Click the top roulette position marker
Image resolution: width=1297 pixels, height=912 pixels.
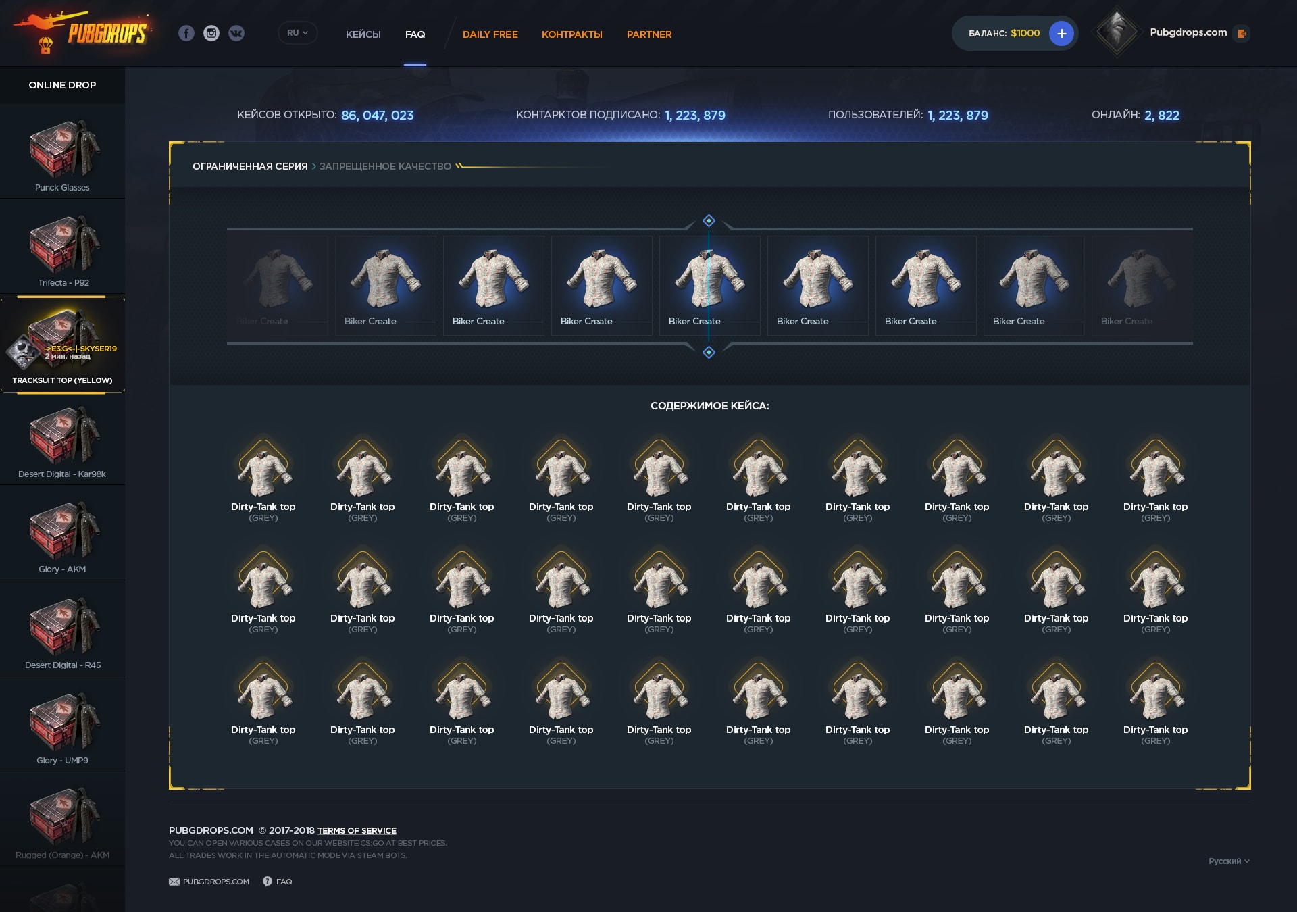tap(709, 220)
